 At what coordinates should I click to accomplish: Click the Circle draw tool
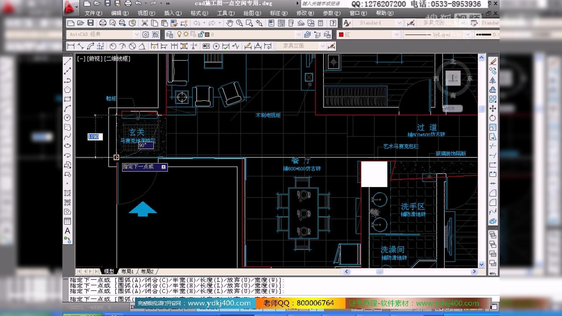click(x=68, y=118)
